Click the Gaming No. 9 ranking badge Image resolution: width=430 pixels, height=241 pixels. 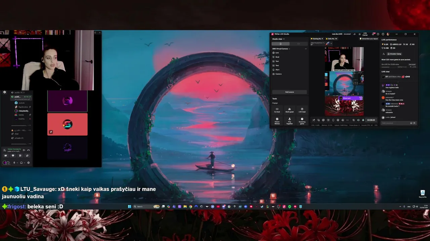317,39
